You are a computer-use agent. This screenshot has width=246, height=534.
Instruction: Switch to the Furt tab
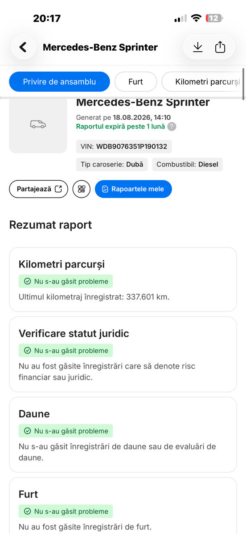(135, 82)
